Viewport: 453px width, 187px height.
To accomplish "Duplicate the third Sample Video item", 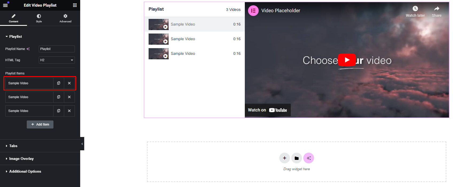I will 59,111.
